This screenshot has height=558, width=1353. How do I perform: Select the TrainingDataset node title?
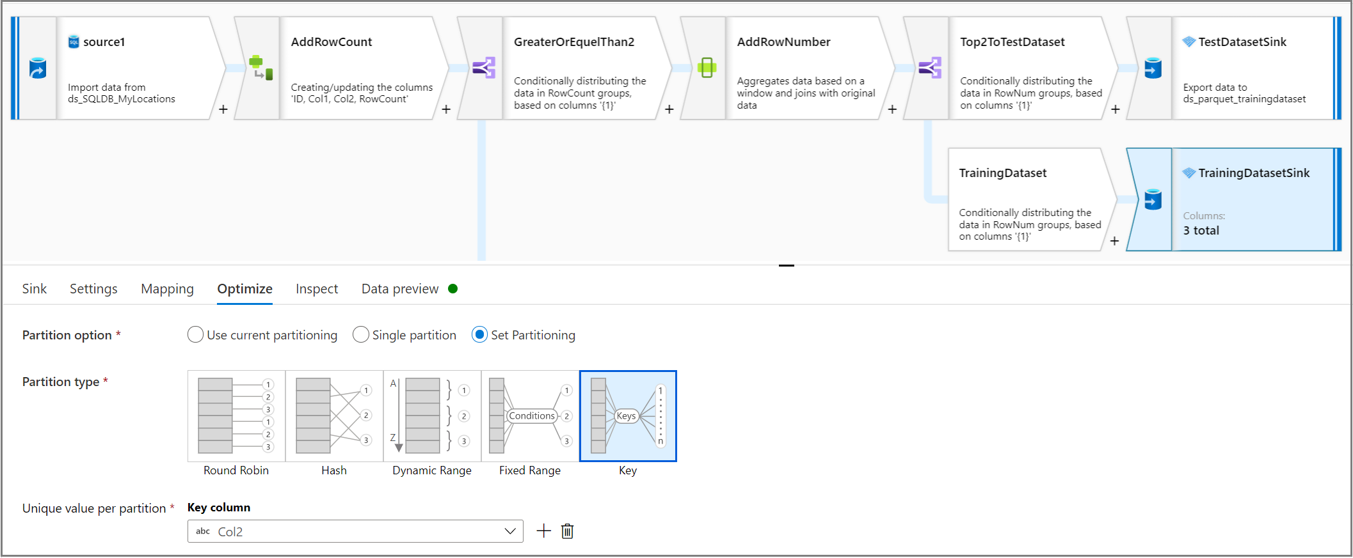[x=1003, y=173]
